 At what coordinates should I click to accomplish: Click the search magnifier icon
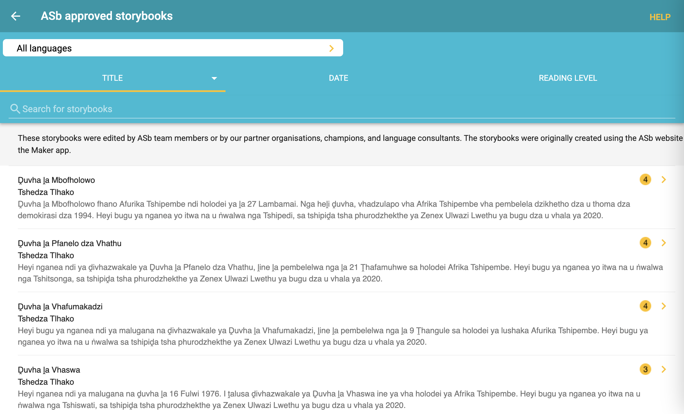[15, 109]
